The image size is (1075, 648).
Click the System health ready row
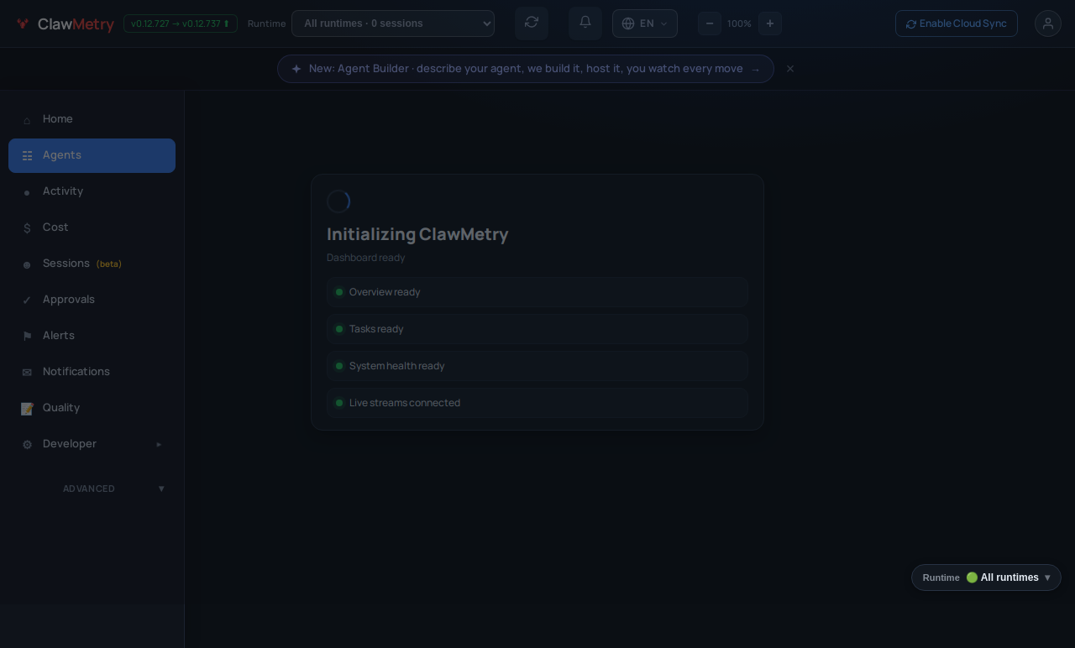pos(537,366)
